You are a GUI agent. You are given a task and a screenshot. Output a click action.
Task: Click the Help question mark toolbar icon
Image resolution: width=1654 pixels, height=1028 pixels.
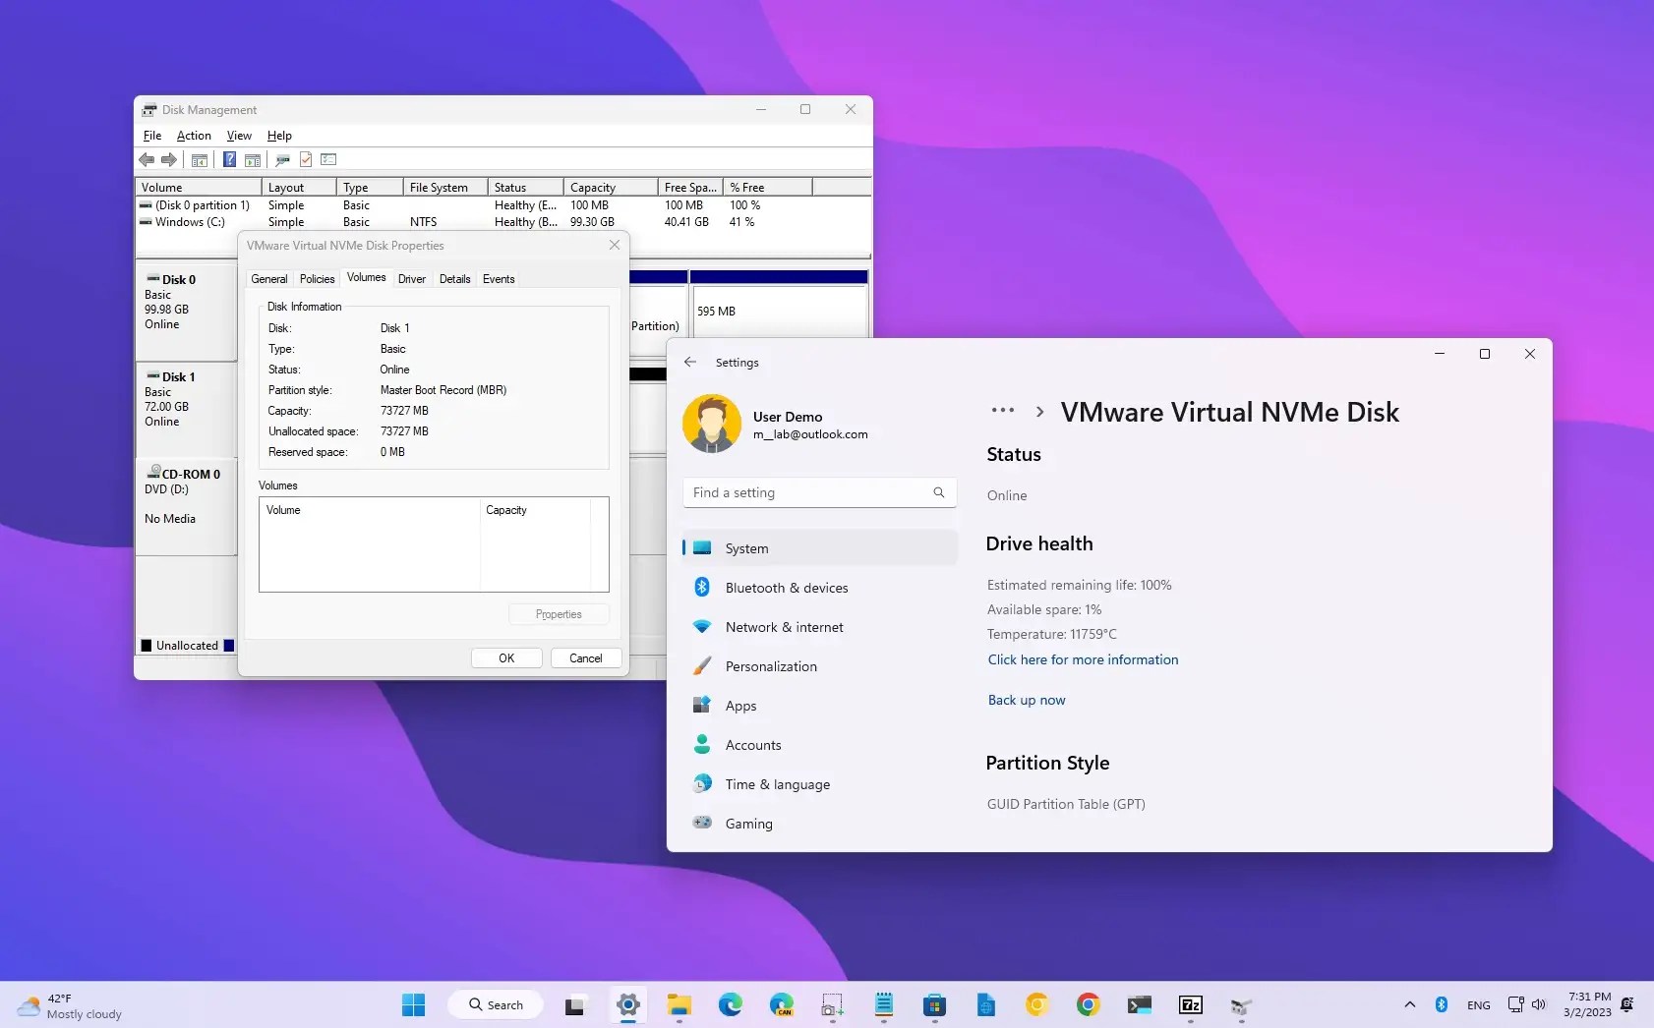coord(229,159)
